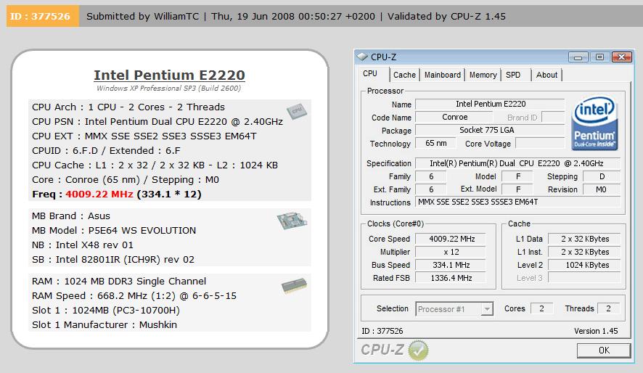This screenshot has width=643, height=373.
Task: Switch to the Mainboard tab
Action: 443,75
